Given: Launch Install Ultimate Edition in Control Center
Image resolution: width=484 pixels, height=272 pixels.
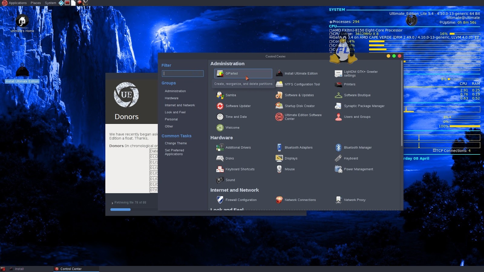Looking at the screenshot, I should pyautogui.click(x=297, y=73).
